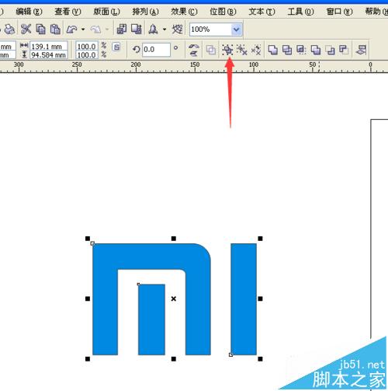
Task: Open the application launcher dropdown arrow
Action: click(165, 30)
